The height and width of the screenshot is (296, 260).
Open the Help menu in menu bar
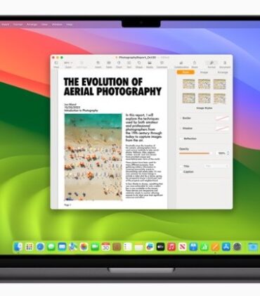(70, 25)
